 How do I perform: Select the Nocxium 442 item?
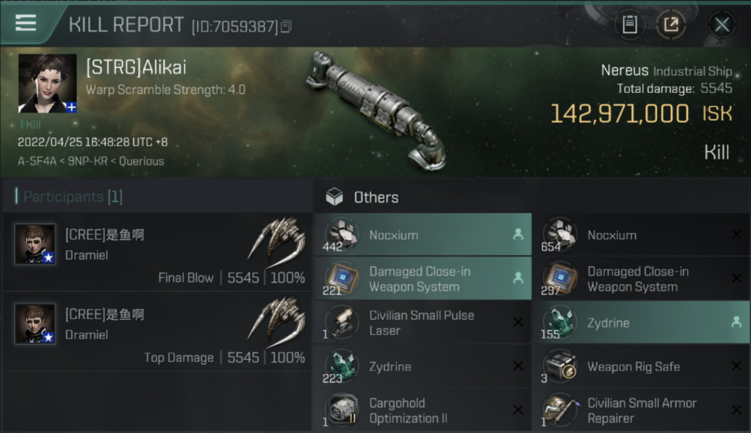[423, 235]
